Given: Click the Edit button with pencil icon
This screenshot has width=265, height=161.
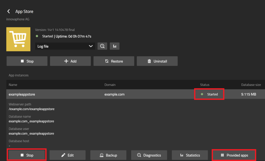Looking at the screenshot, I should [x=68, y=155].
